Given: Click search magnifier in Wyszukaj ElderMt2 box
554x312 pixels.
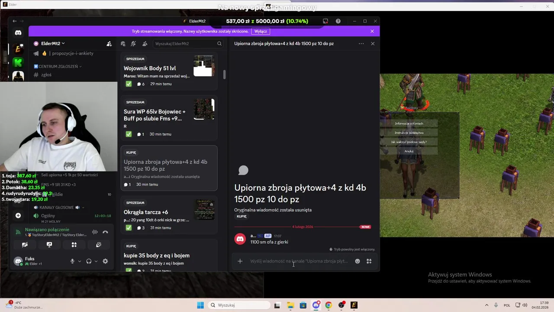Looking at the screenshot, I should point(219,44).
